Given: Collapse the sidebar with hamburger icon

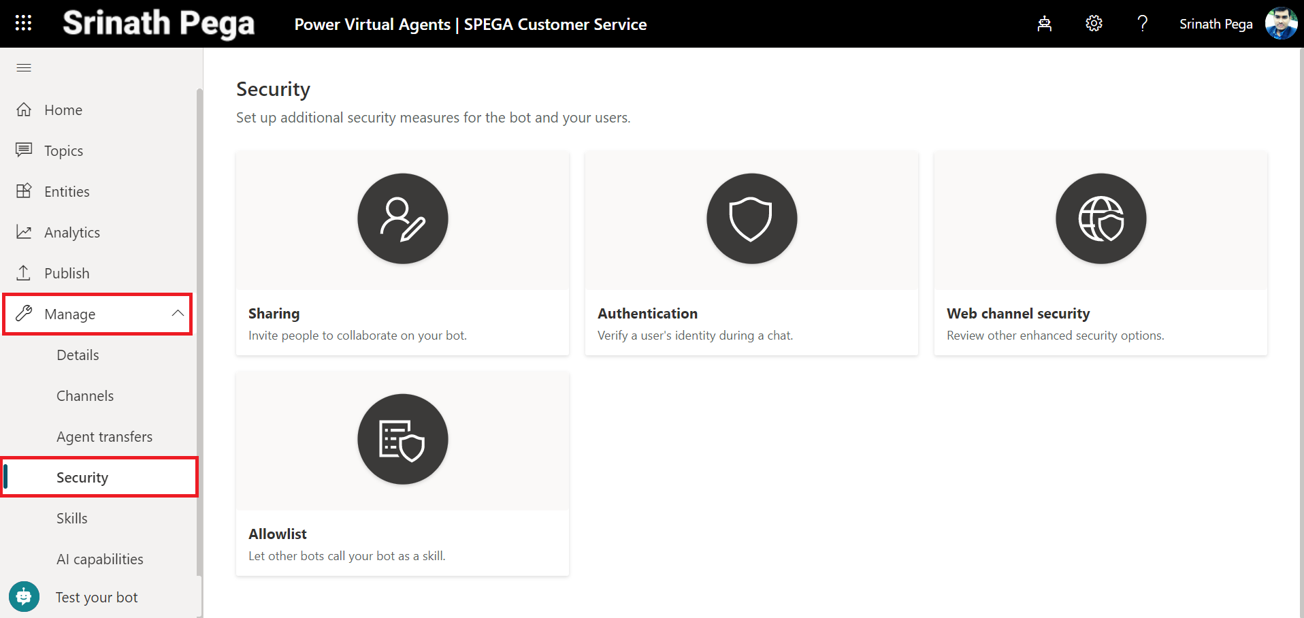Looking at the screenshot, I should 24,67.
